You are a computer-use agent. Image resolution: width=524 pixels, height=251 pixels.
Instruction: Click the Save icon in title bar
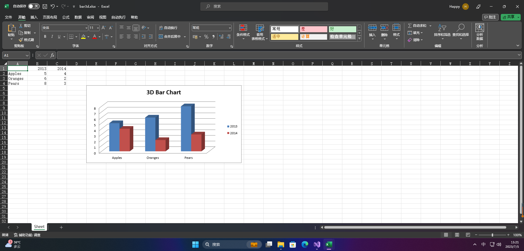45,6
